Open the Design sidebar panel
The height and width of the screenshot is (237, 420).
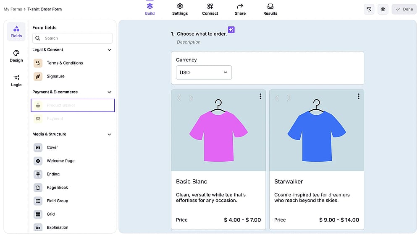click(x=16, y=57)
